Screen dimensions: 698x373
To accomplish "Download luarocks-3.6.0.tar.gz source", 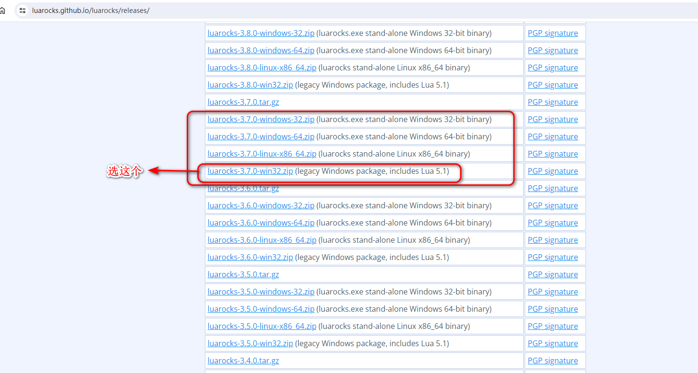I will tap(243, 188).
